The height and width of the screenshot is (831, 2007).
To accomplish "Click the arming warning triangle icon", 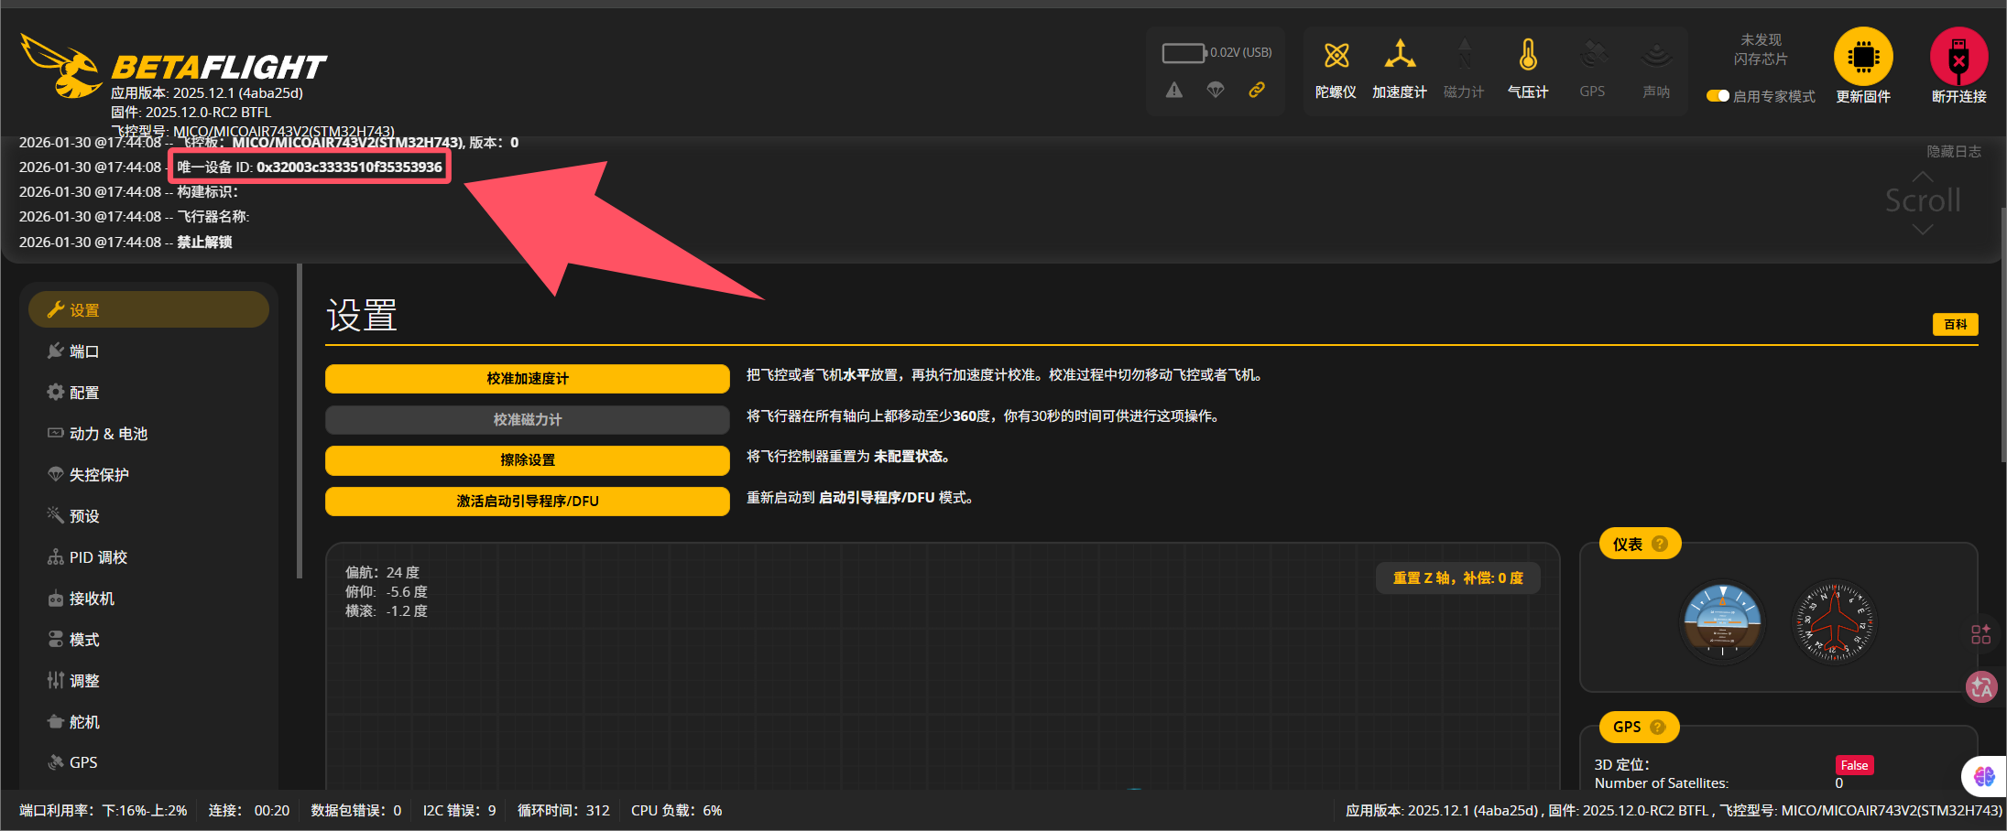I will click(1174, 90).
